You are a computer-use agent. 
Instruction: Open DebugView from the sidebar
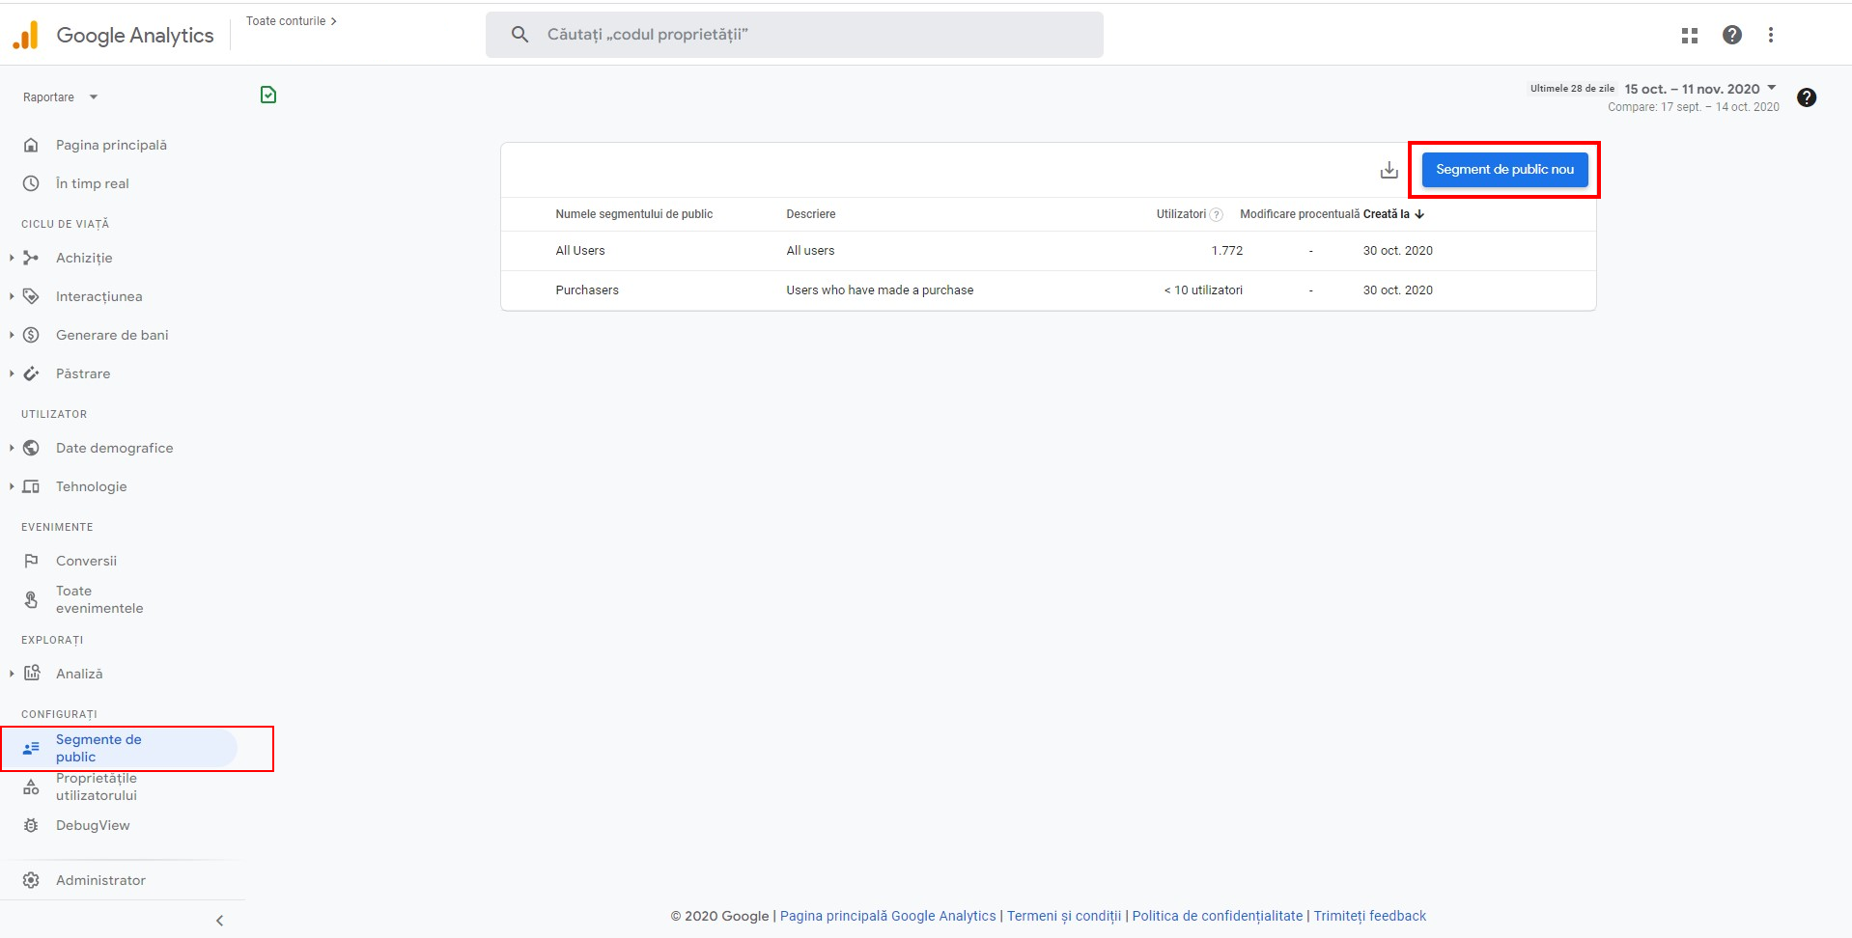click(x=93, y=825)
